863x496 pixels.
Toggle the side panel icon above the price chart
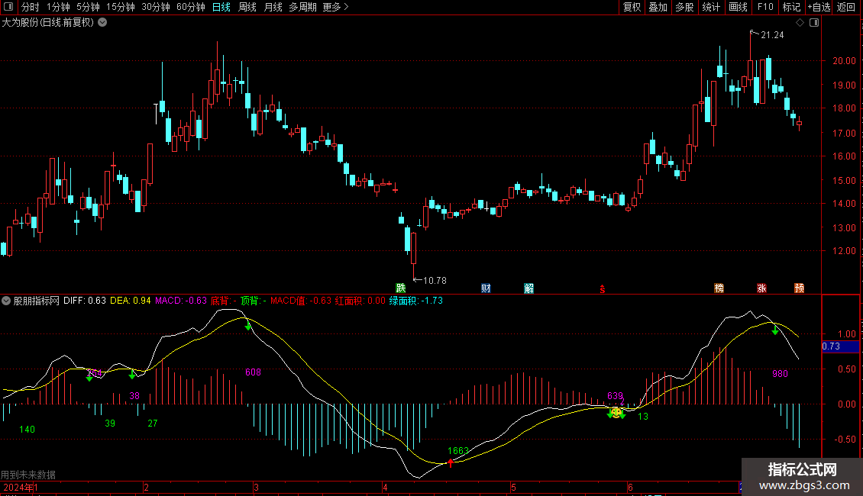coord(814,23)
